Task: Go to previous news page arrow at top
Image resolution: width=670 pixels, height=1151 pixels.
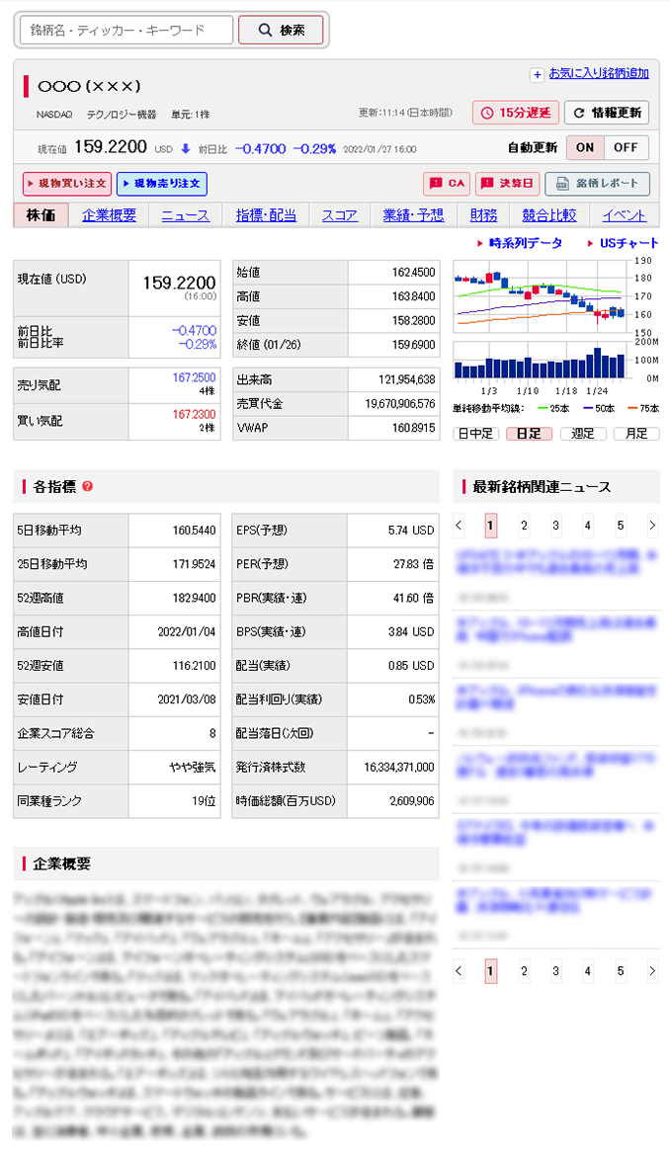Action: [x=459, y=525]
